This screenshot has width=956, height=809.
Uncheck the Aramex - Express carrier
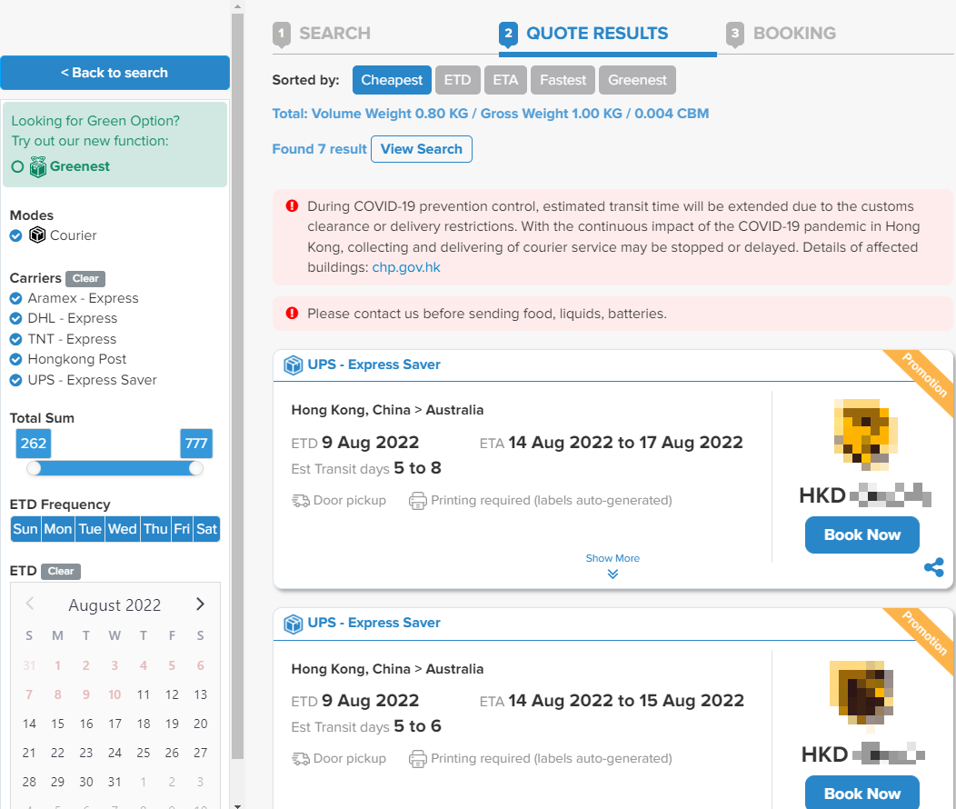point(15,298)
